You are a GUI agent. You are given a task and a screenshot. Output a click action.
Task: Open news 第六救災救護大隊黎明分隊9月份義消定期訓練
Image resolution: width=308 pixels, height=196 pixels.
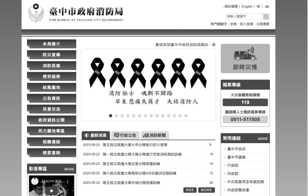click(139, 173)
